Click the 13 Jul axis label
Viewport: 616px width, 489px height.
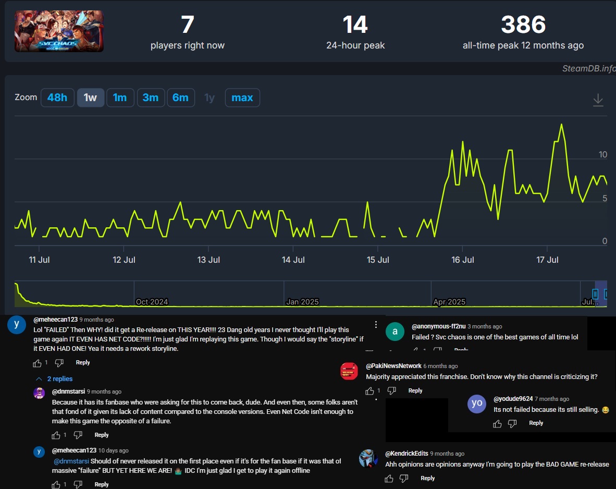208,260
